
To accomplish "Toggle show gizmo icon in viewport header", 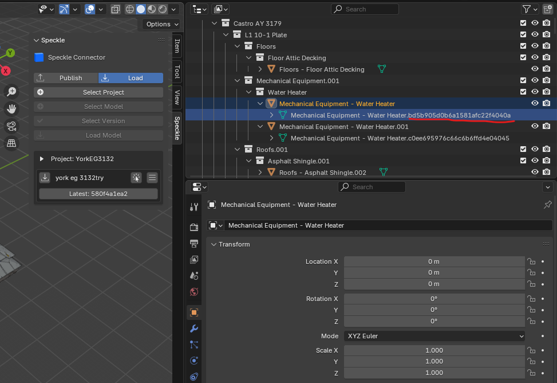I will [x=64, y=9].
